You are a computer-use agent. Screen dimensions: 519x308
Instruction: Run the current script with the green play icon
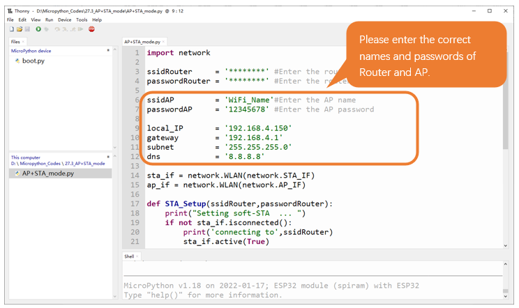point(38,29)
